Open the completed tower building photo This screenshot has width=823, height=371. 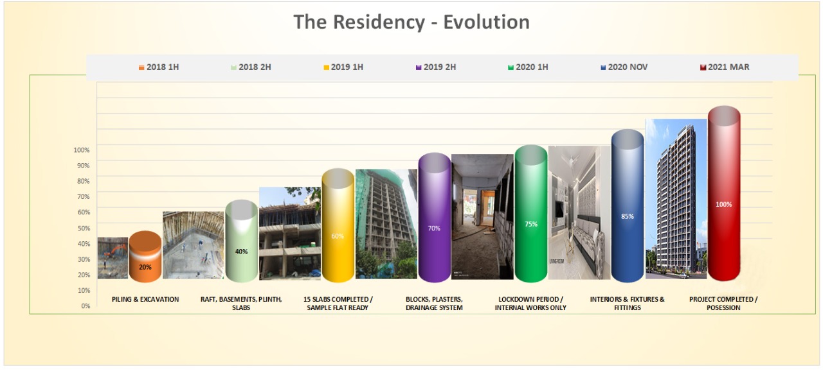pos(676,199)
